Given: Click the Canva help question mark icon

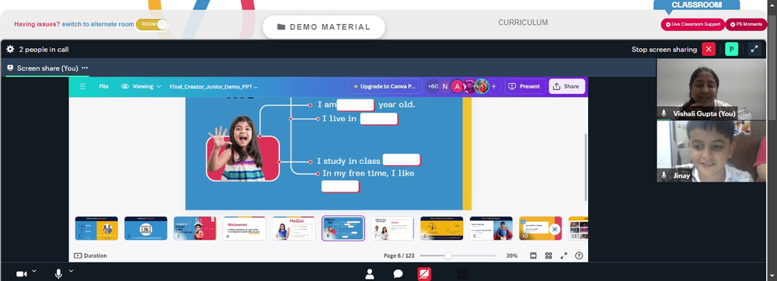Looking at the screenshot, I should (578, 255).
